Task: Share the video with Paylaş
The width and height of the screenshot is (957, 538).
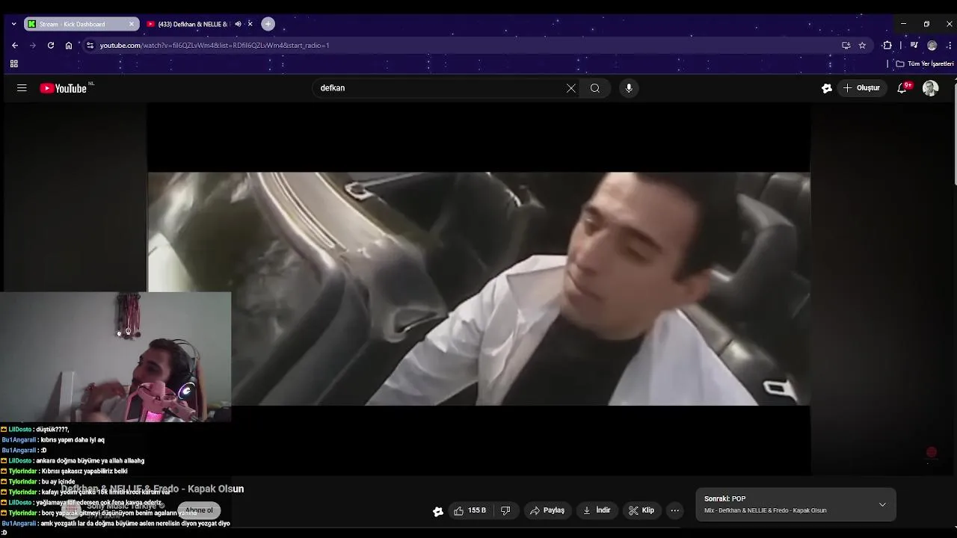Action: click(547, 511)
